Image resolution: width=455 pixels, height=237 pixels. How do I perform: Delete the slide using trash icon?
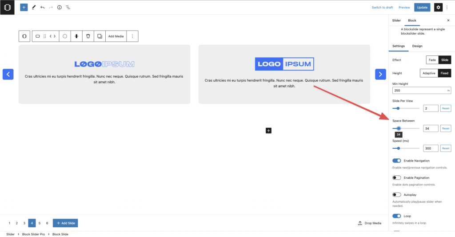[x=88, y=36]
